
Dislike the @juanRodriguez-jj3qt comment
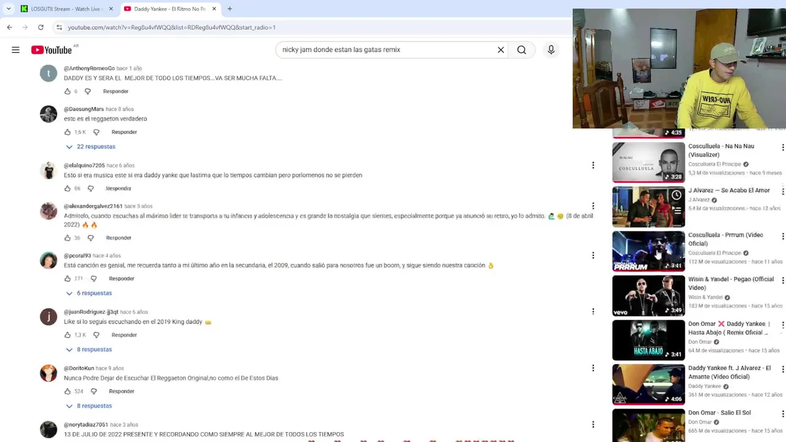click(96, 335)
